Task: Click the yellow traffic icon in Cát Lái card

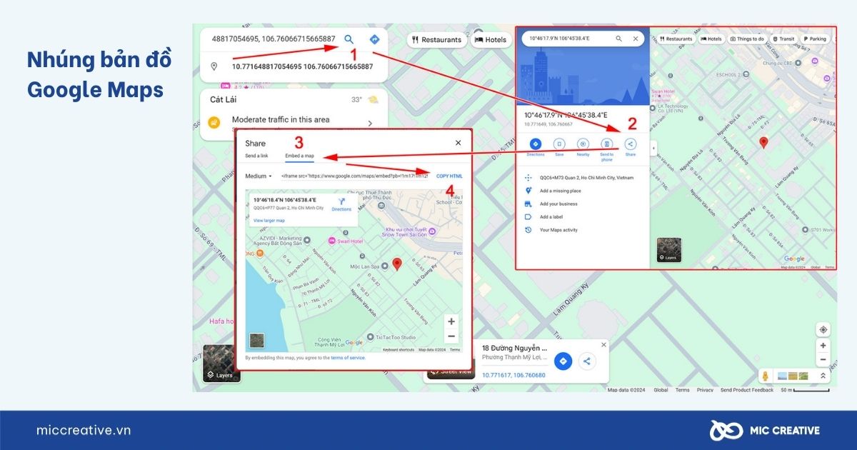Action: click(214, 122)
